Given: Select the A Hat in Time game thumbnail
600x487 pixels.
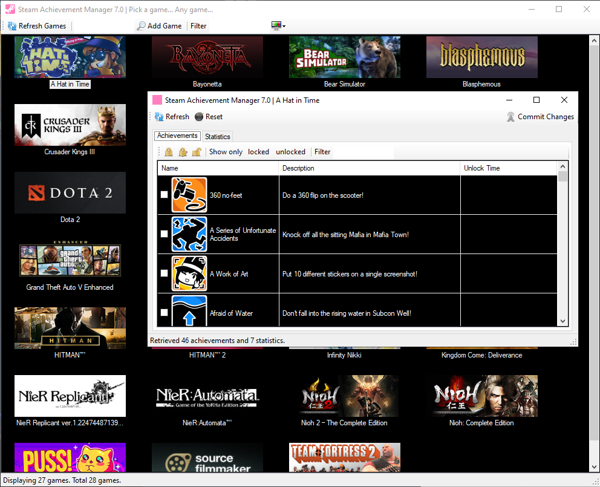Looking at the screenshot, I should 70,57.
